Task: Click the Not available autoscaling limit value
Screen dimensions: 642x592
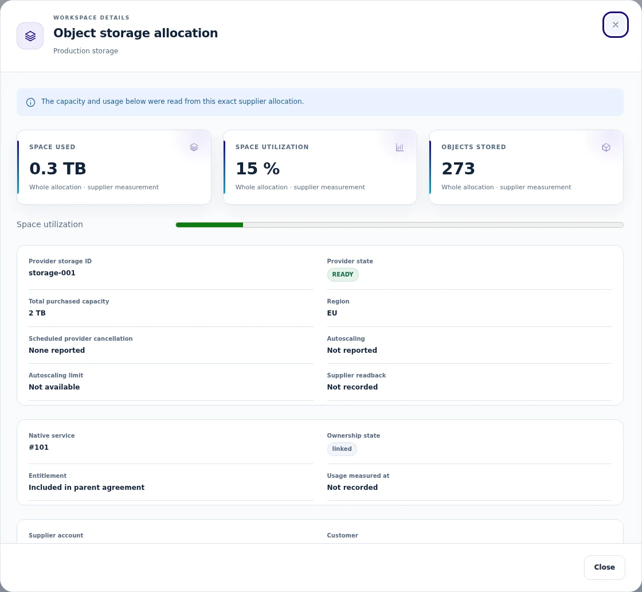Action: tap(54, 387)
